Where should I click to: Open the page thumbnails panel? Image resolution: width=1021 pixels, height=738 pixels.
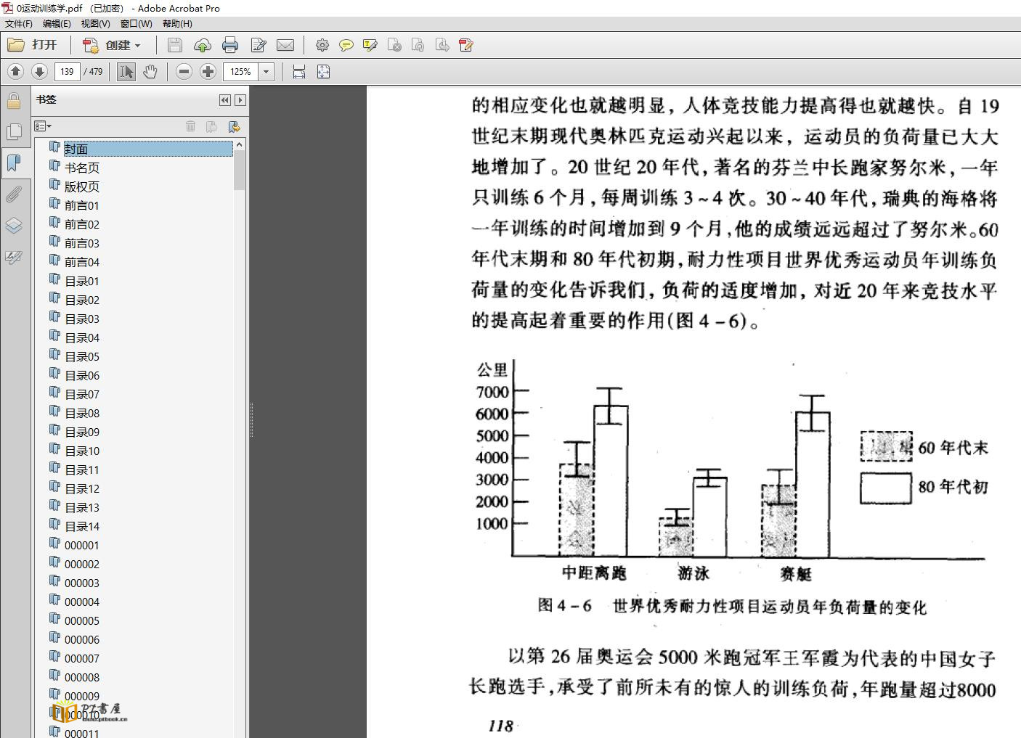[13, 131]
